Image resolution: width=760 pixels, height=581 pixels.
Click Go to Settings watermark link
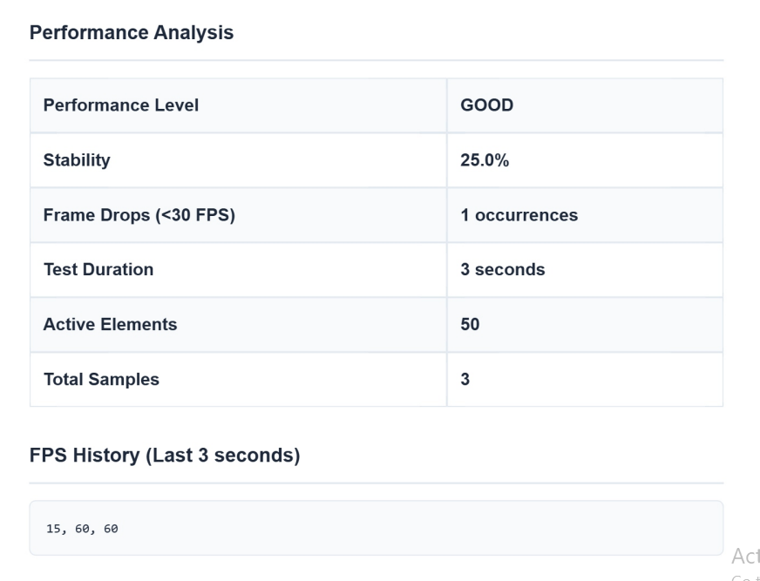(746, 578)
